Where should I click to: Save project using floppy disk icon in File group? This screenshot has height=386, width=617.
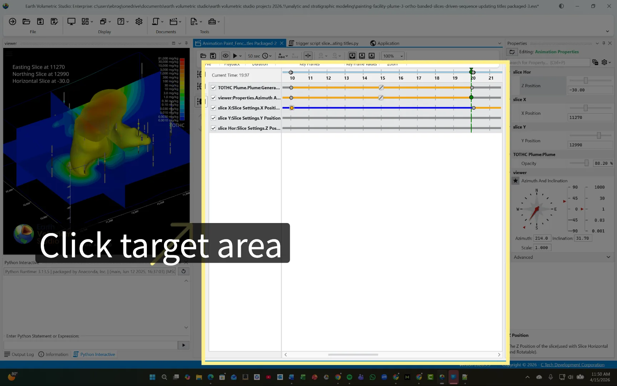(x=40, y=22)
